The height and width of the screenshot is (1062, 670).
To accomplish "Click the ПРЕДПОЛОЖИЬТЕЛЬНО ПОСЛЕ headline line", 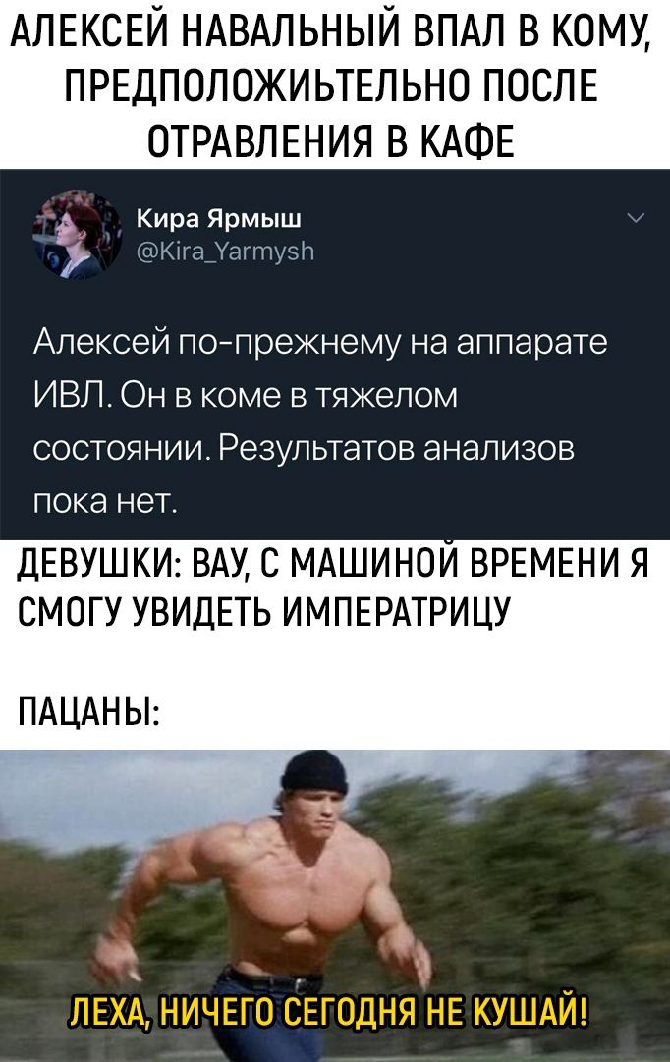I will tap(332, 86).
